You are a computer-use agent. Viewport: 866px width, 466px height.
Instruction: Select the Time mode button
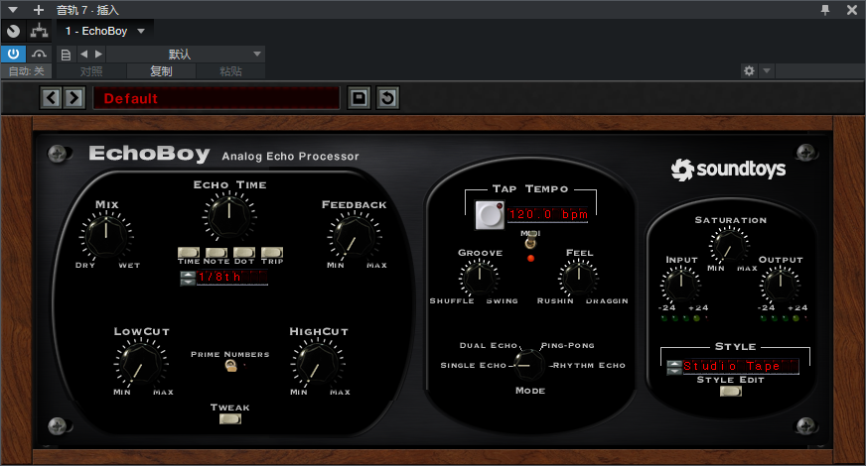tap(189, 253)
